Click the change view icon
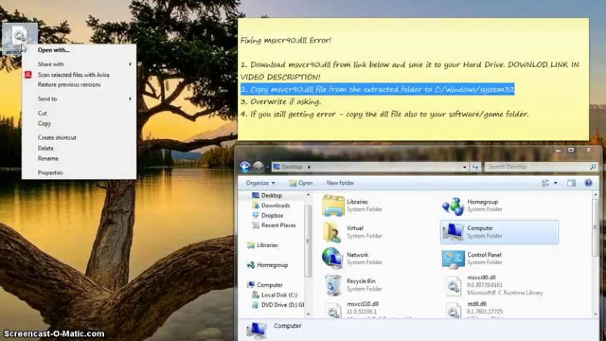This screenshot has width=606, height=341. click(x=545, y=183)
